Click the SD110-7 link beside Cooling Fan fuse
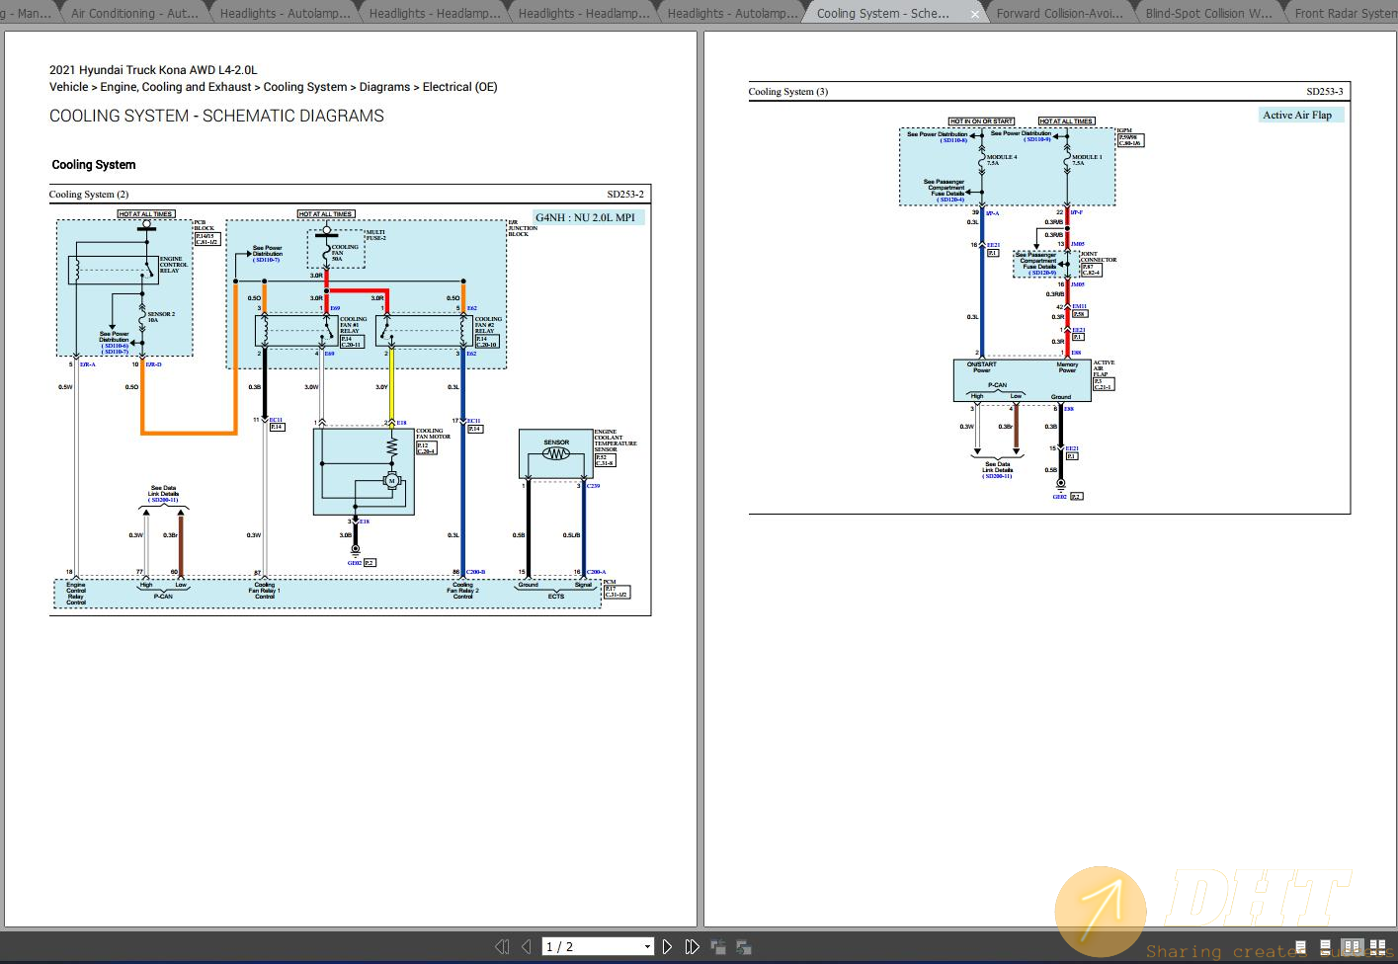This screenshot has height=964, width=1398. 267,260
